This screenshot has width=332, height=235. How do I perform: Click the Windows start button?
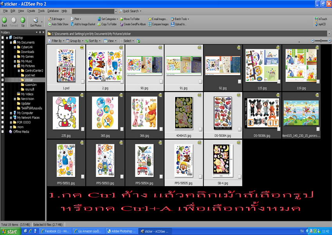tap(10, 231)
